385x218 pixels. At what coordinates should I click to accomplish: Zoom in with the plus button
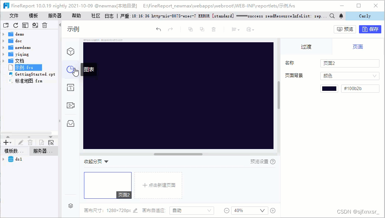[x=272, y=211]
